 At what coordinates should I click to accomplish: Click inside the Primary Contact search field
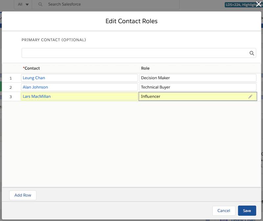tap(131, 52)
